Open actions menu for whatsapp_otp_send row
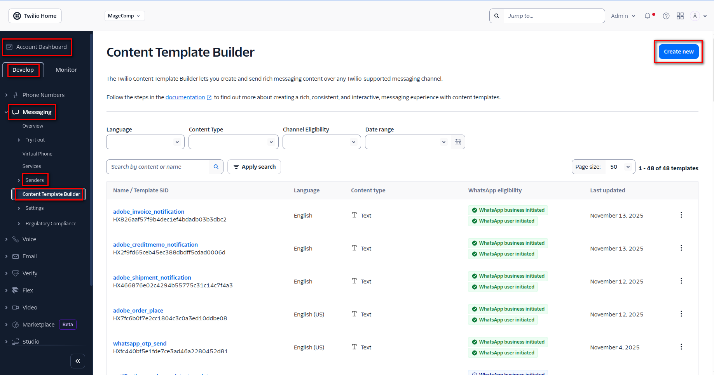 (x=681, y=347)
